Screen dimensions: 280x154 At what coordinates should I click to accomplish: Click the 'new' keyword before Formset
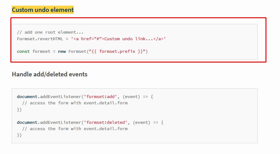(x=62, y=52)
